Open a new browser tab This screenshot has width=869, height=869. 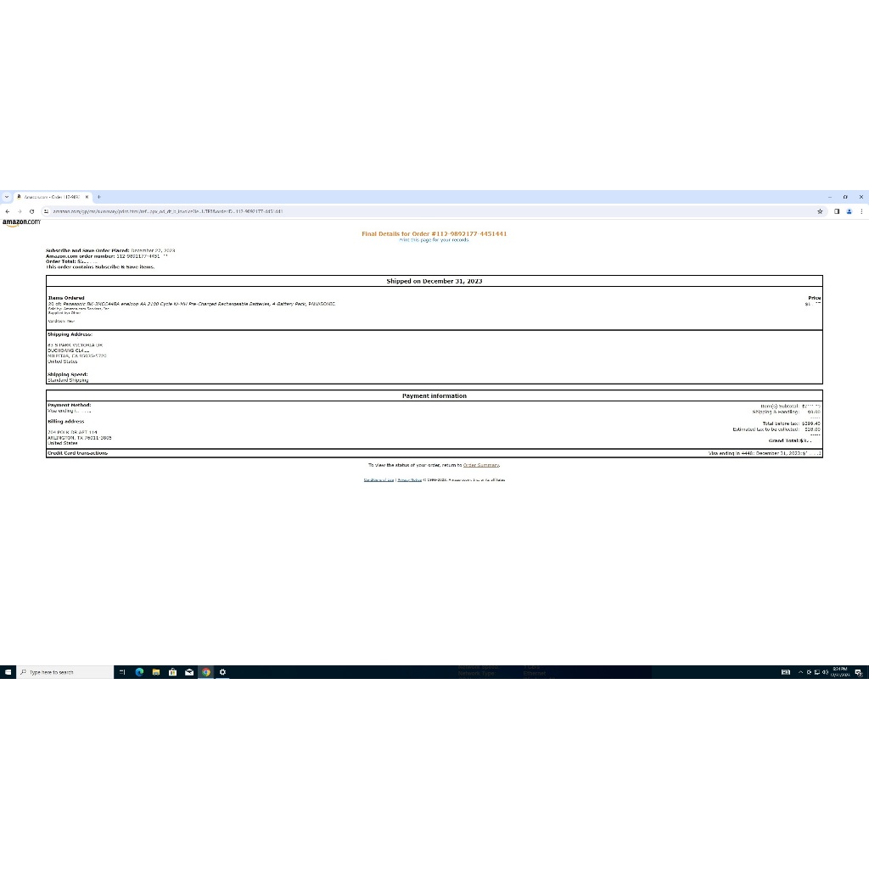(x=98, y=196)
